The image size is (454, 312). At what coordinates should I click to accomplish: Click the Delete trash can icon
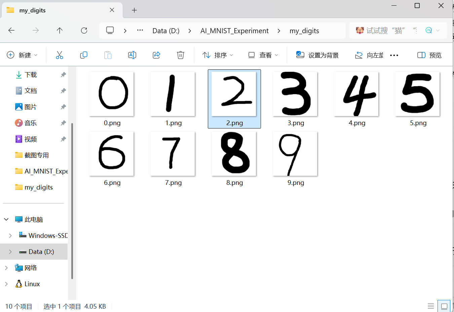point(181,55)
